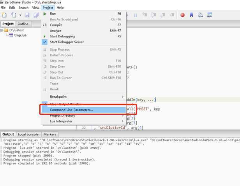
Task: Select the D:\luatest folder
Action: point(16,30)
